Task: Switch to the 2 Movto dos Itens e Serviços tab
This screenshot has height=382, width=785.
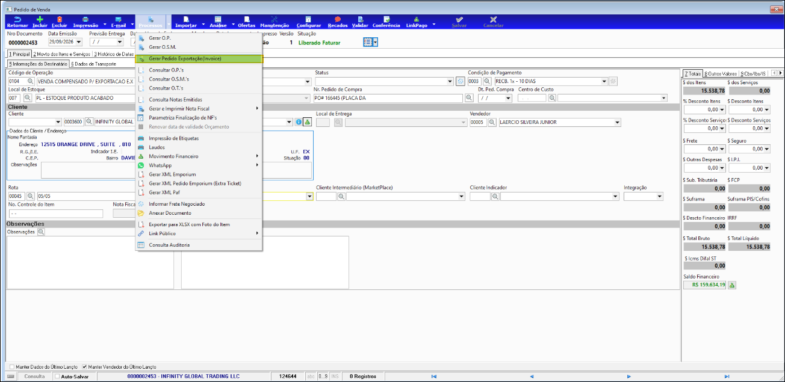Action: click(x=62, y=54)
